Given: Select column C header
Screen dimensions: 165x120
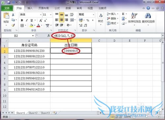Looking at the screenshot, I should (99, 41).
